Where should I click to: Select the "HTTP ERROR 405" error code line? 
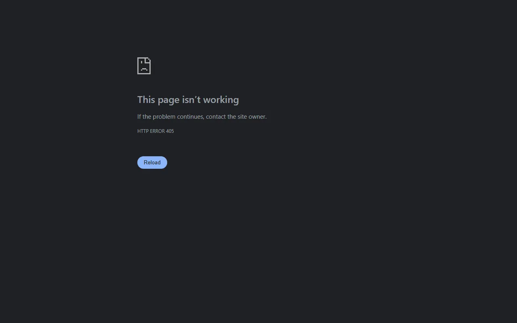[156, 131]
